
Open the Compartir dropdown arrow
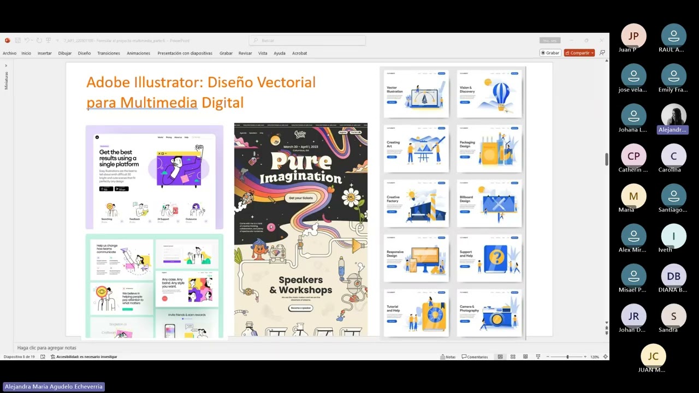[592, 53]
